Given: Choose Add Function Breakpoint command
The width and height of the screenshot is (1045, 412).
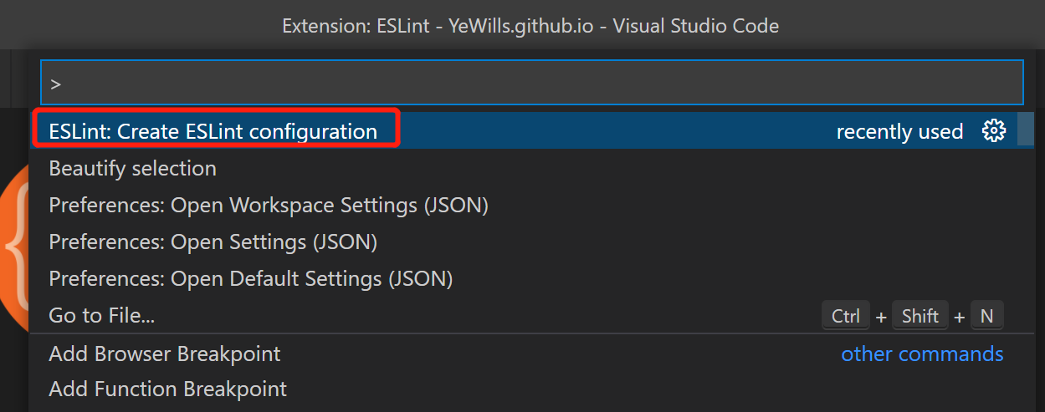Looking at the screenshot, I should tap(168, 389).
